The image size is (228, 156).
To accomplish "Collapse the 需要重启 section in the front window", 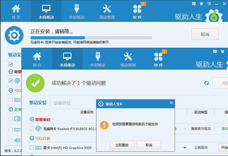I will (32, 119).
